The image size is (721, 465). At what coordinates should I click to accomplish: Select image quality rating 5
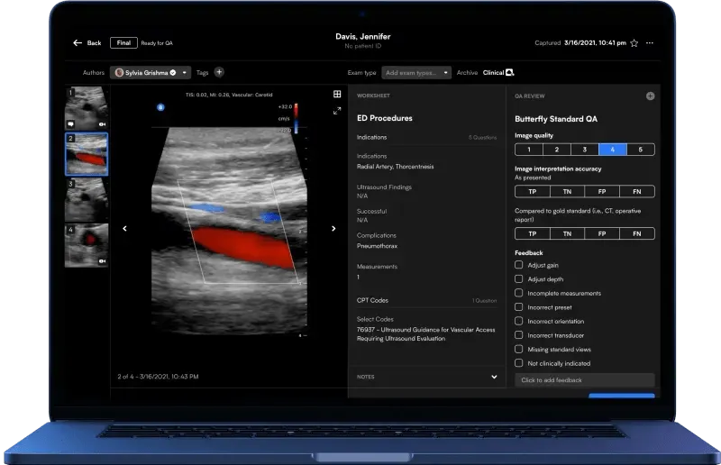click(x=641, y=150)
